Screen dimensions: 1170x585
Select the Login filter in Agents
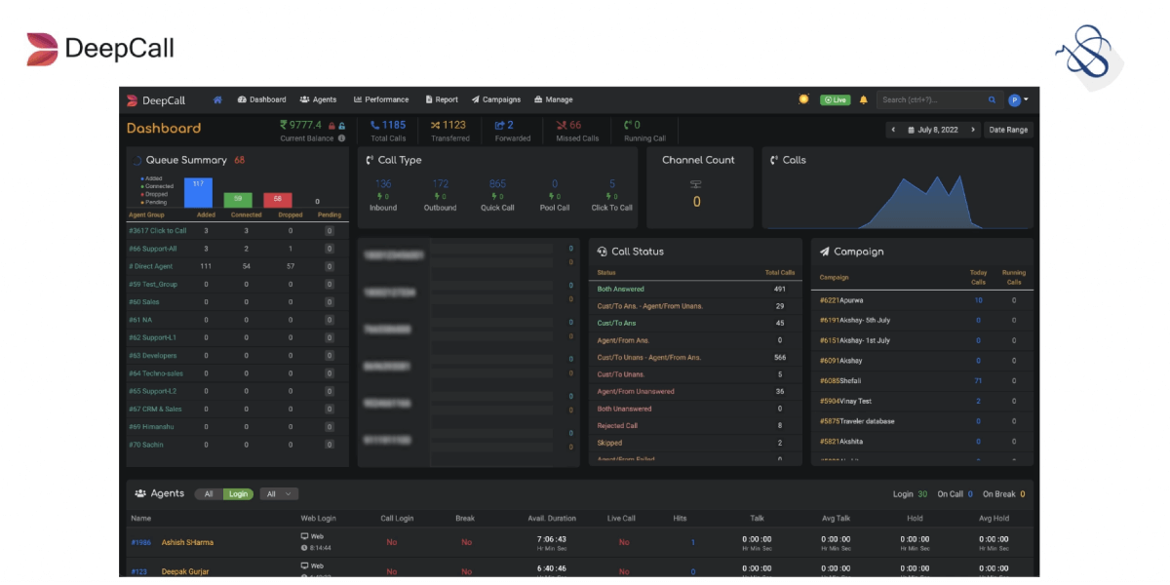point(238,494)
